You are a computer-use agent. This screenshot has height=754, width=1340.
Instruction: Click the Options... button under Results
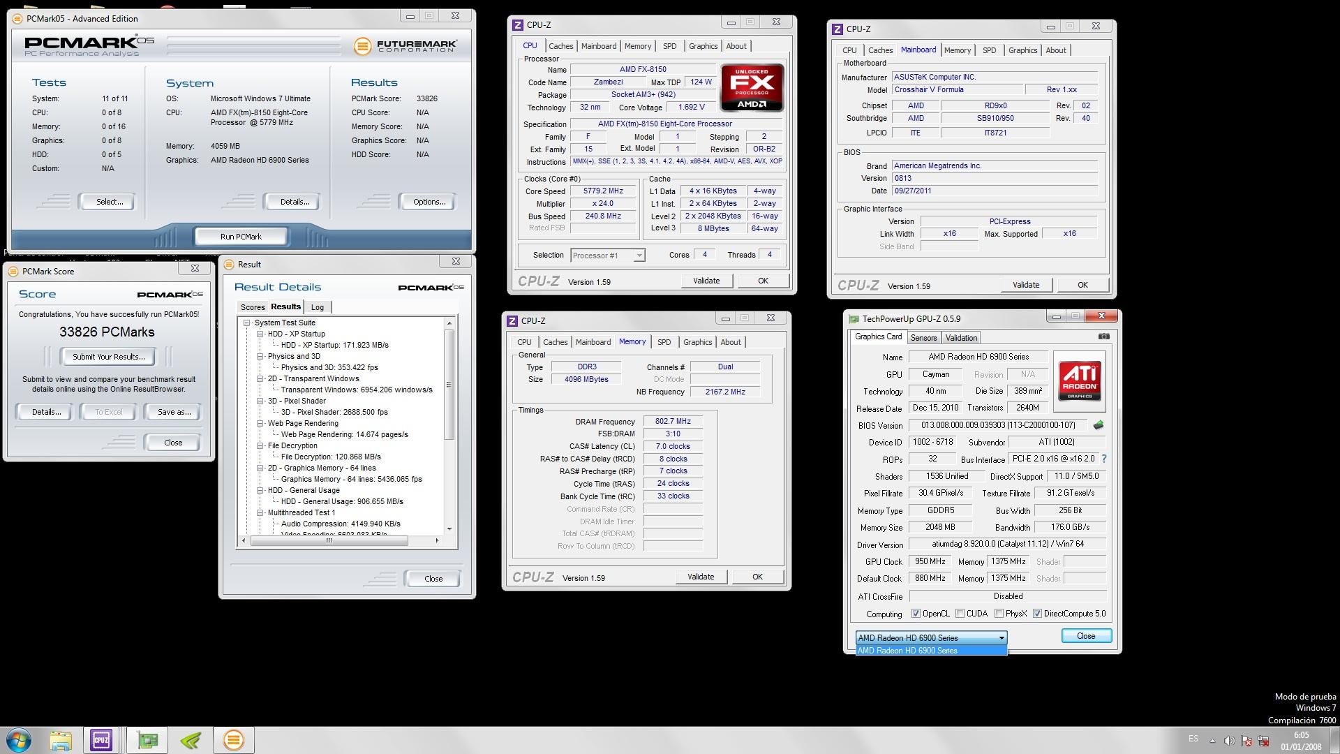click(429, 202)
